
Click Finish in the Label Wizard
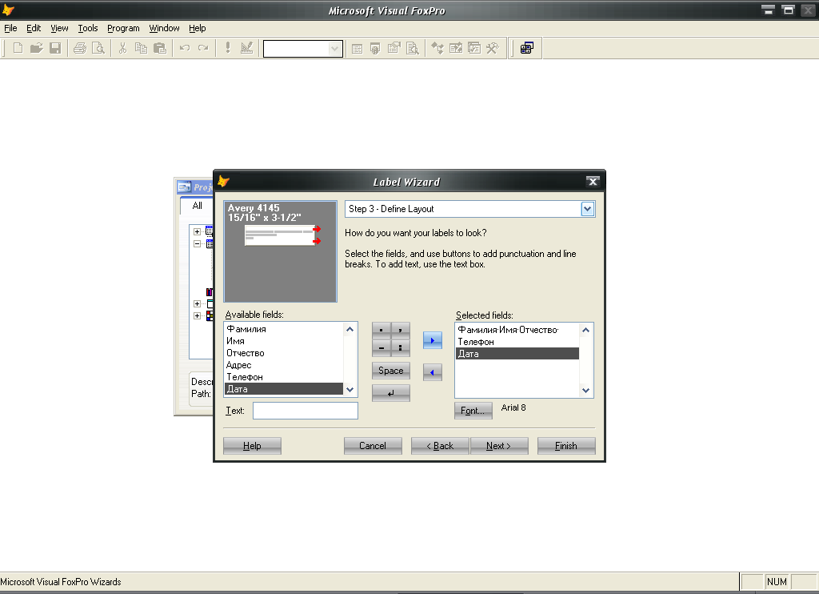pyautogui.click(x=566, y=446)
